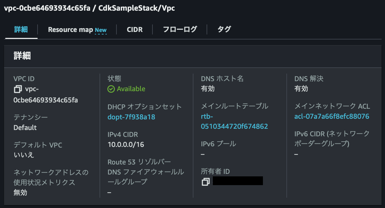385x208 pixels.
Task: Click the green Available status check icon
Action: (111, 89)
